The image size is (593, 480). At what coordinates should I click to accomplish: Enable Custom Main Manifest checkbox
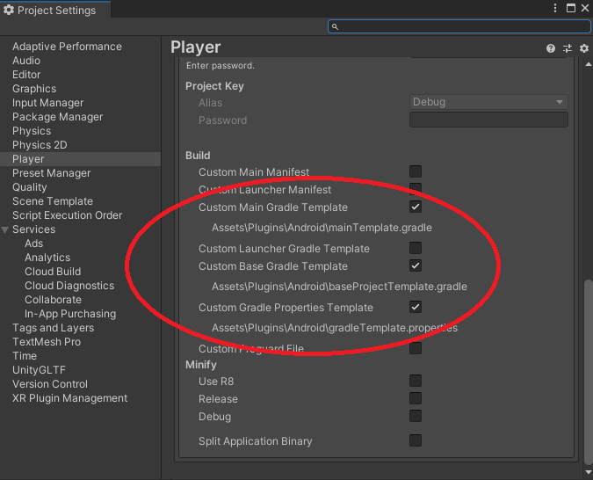(416, 171)
